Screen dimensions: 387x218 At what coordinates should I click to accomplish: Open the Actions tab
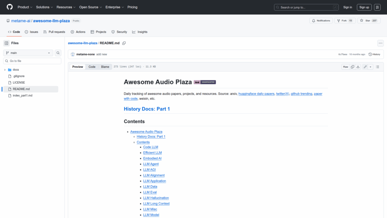(x=78, y=32)
